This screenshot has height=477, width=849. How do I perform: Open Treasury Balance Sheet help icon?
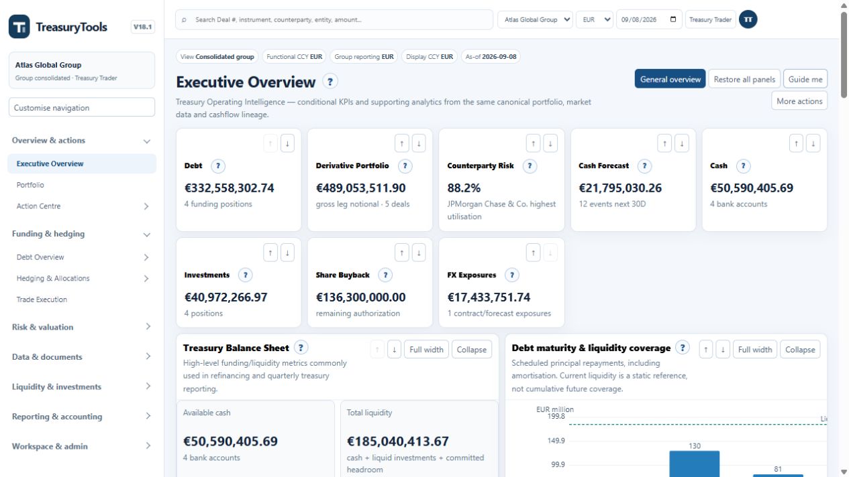301,348
